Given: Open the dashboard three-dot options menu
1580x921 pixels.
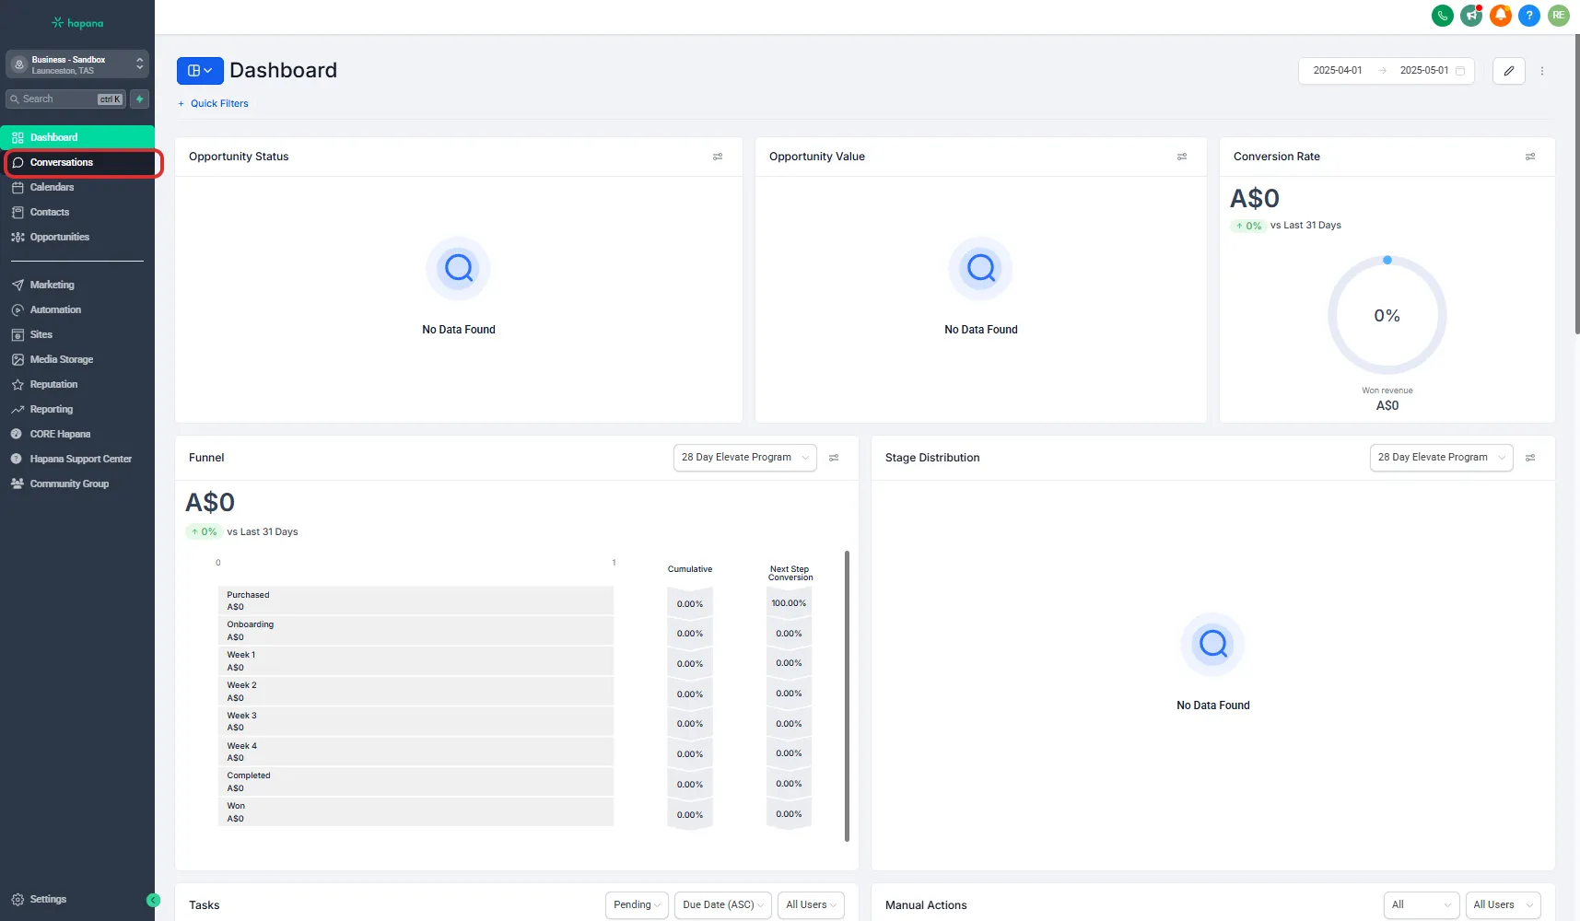Looking at the screenshot, I should pyautogui.click(x=1542, y=71).
